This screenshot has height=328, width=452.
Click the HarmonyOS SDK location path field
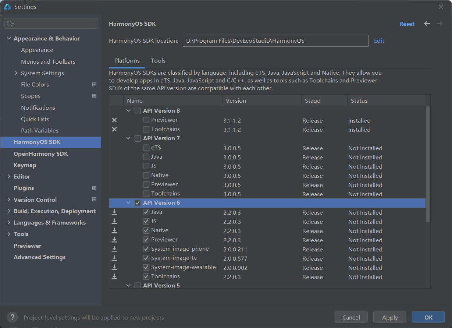click(275, 41)
